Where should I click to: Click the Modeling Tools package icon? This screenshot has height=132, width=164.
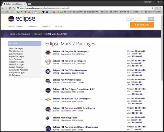pos(48,118)
